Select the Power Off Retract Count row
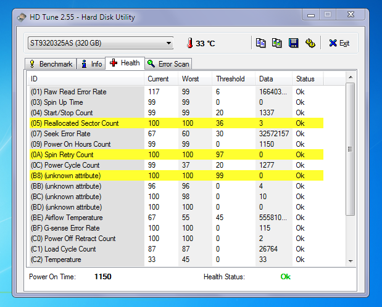Viewport: 382px width, 307px height. [176, 239]
